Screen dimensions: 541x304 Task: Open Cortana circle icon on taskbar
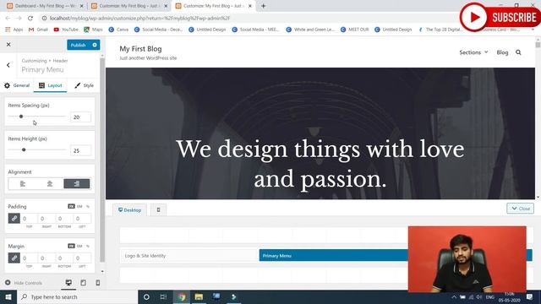(x=146, y=296)
